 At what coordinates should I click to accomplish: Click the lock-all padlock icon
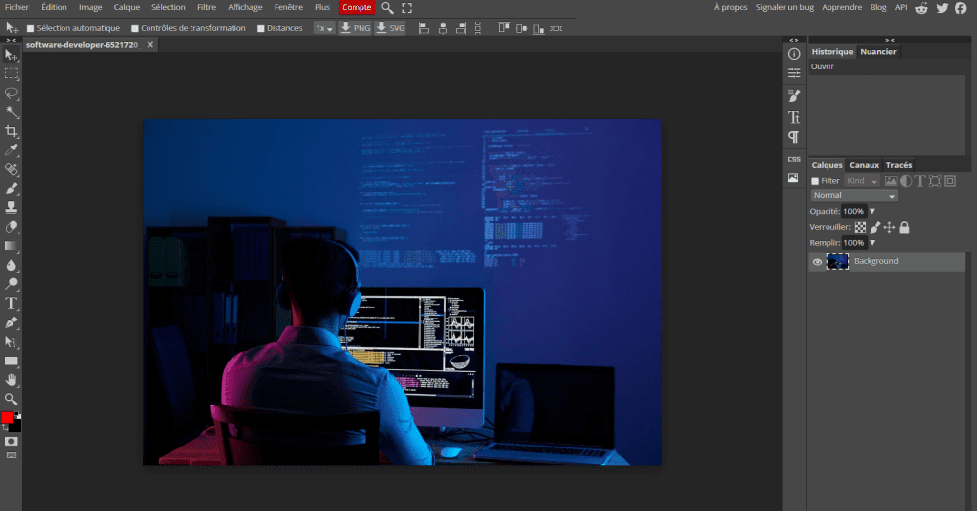[x=904, y=227]
